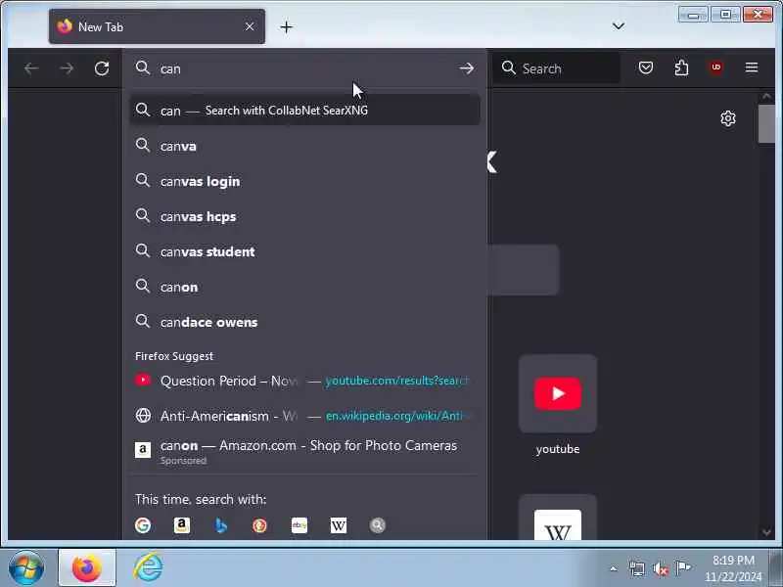783x587 pixels.
Task: Open new tab page settings gear
Action: point(728,118)
